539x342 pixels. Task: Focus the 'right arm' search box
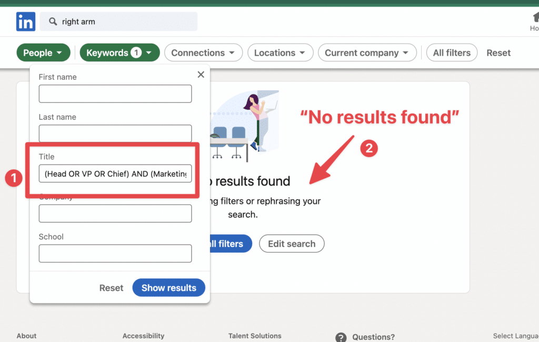click(118, 22)
